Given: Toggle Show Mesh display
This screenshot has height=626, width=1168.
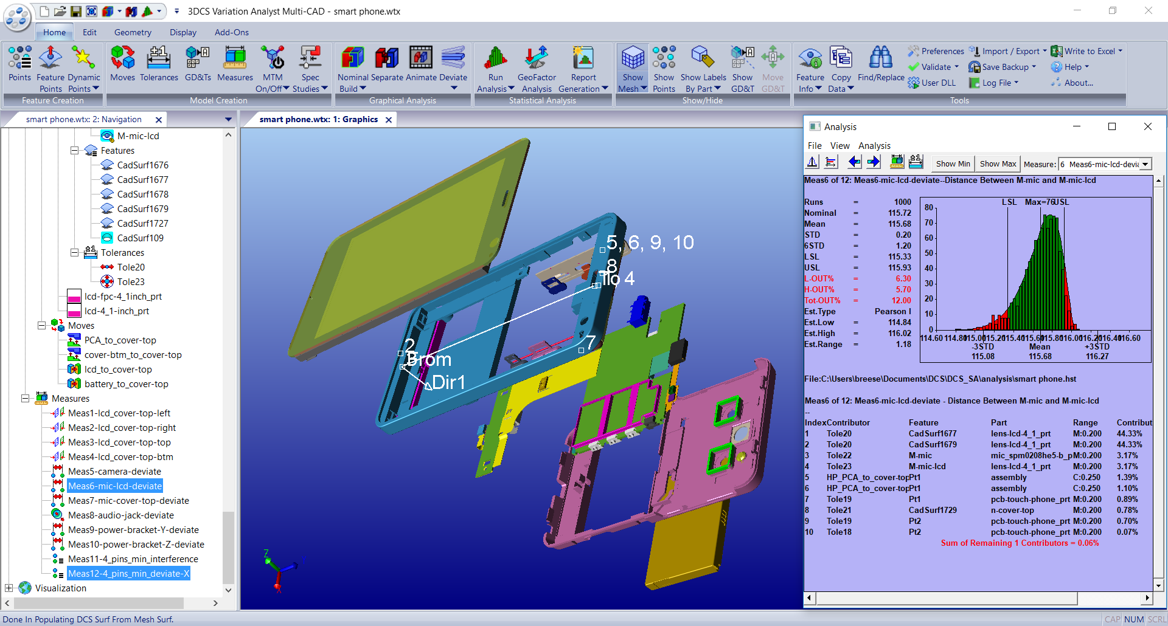Looking at the screenshot, I should pyautogui.click(x=632, y=67).
